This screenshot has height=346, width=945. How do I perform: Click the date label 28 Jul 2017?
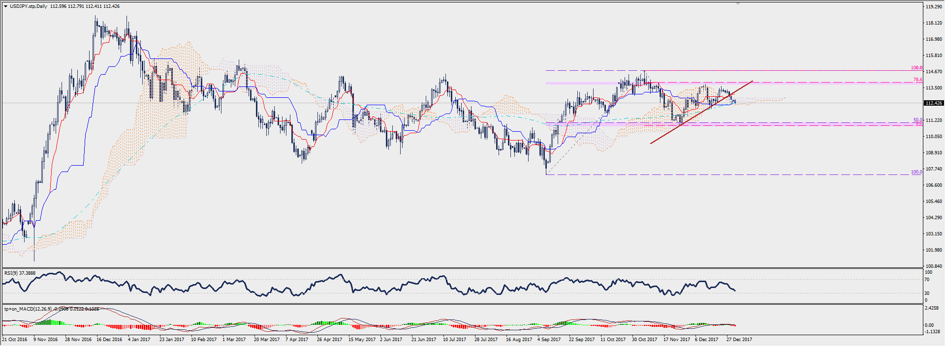486,340
